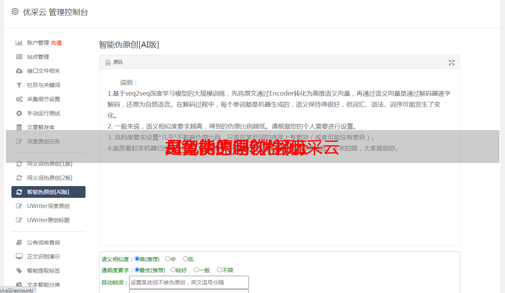The height and width of the screenshot is (293, 505).
Task: Click the database icon for 文章暂存库
Action: [19, 127]
